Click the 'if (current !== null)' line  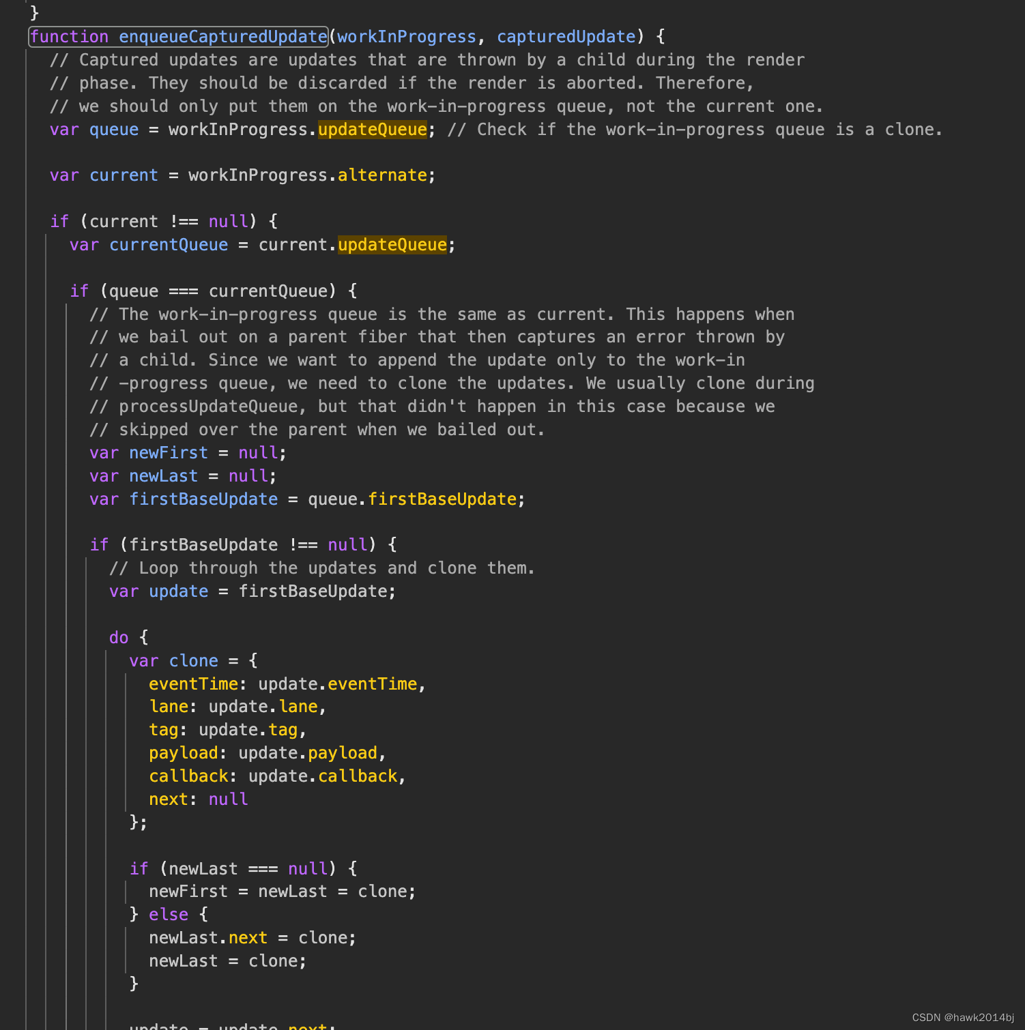coord(164,222)
